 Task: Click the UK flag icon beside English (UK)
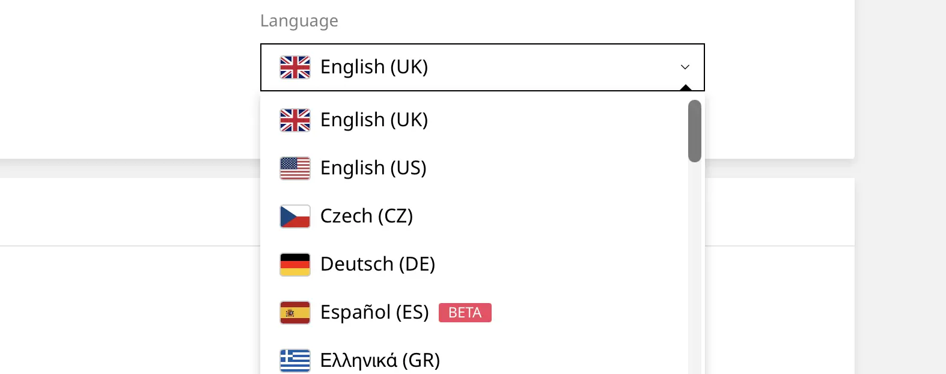pyautogui.click(x=294, y=120)
